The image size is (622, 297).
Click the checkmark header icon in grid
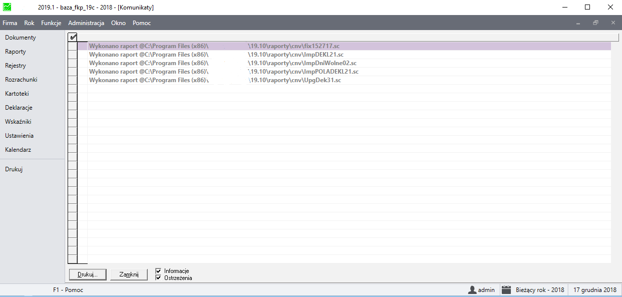(x=73, y=37)
